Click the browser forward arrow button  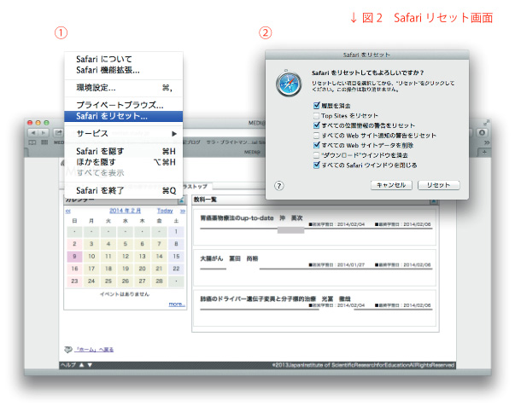44,132
